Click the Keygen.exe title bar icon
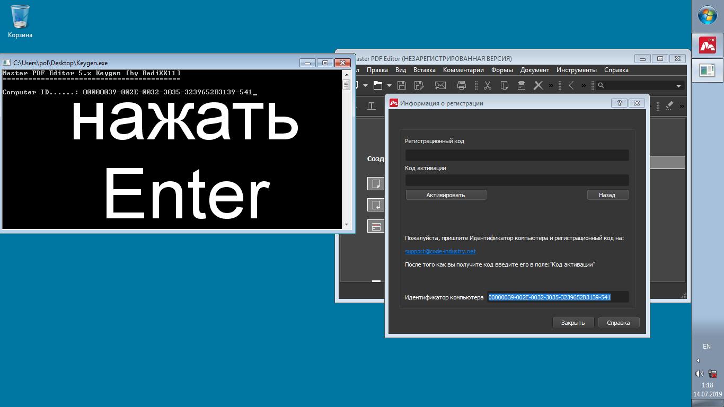This screenshot has width=724, height=407. point(7,63)
